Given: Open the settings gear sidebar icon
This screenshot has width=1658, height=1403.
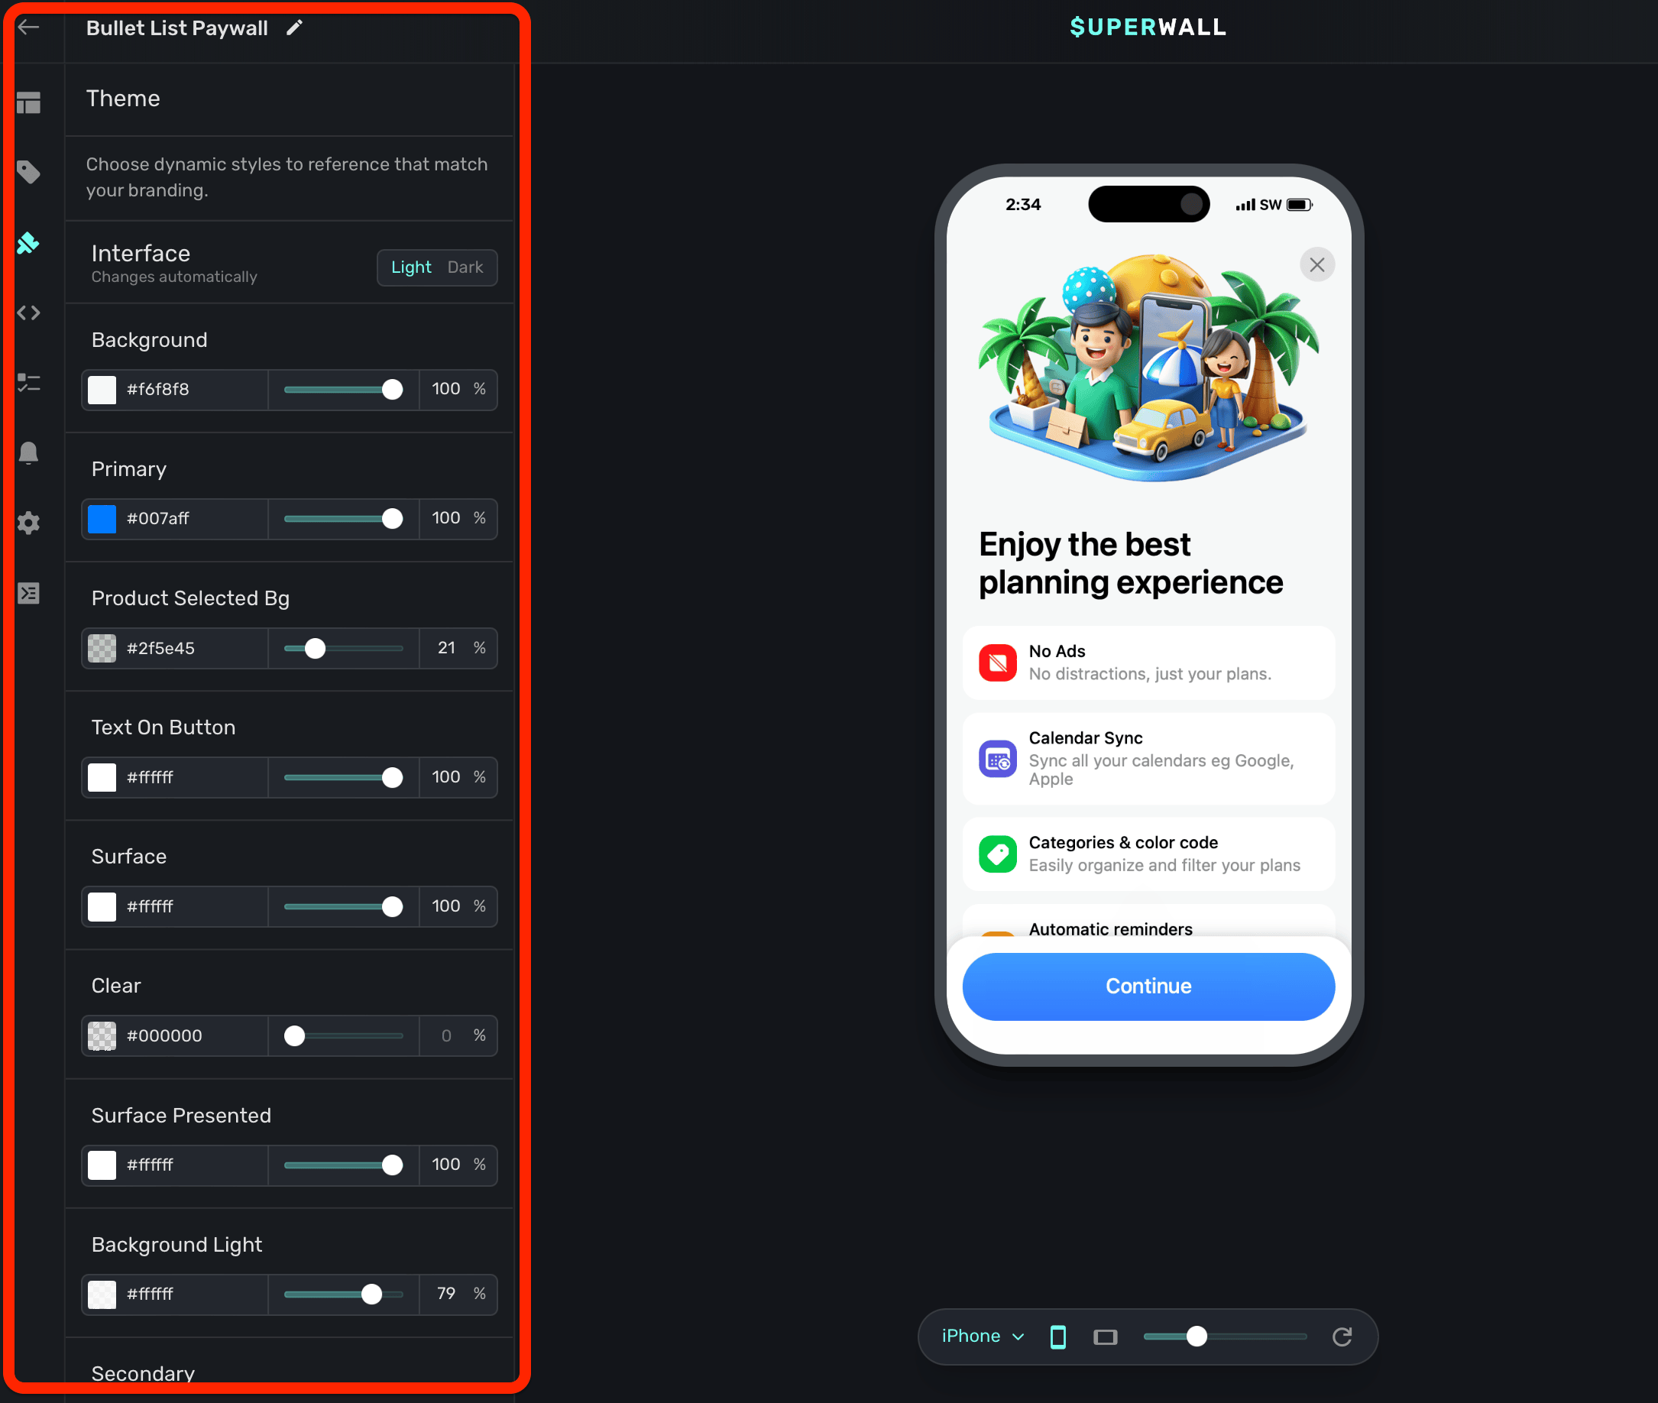Looking at the screenshot, I should [x=28, y=523].
